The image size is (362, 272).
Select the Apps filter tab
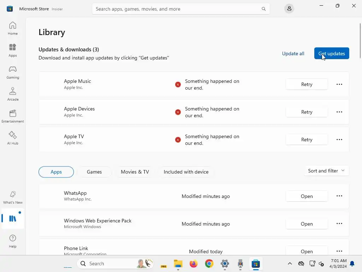[56, 172]
